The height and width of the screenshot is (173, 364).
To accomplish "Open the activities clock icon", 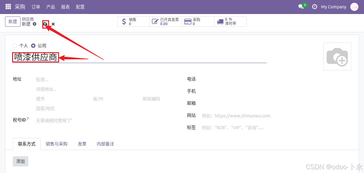I will click(x=315, y=7).
